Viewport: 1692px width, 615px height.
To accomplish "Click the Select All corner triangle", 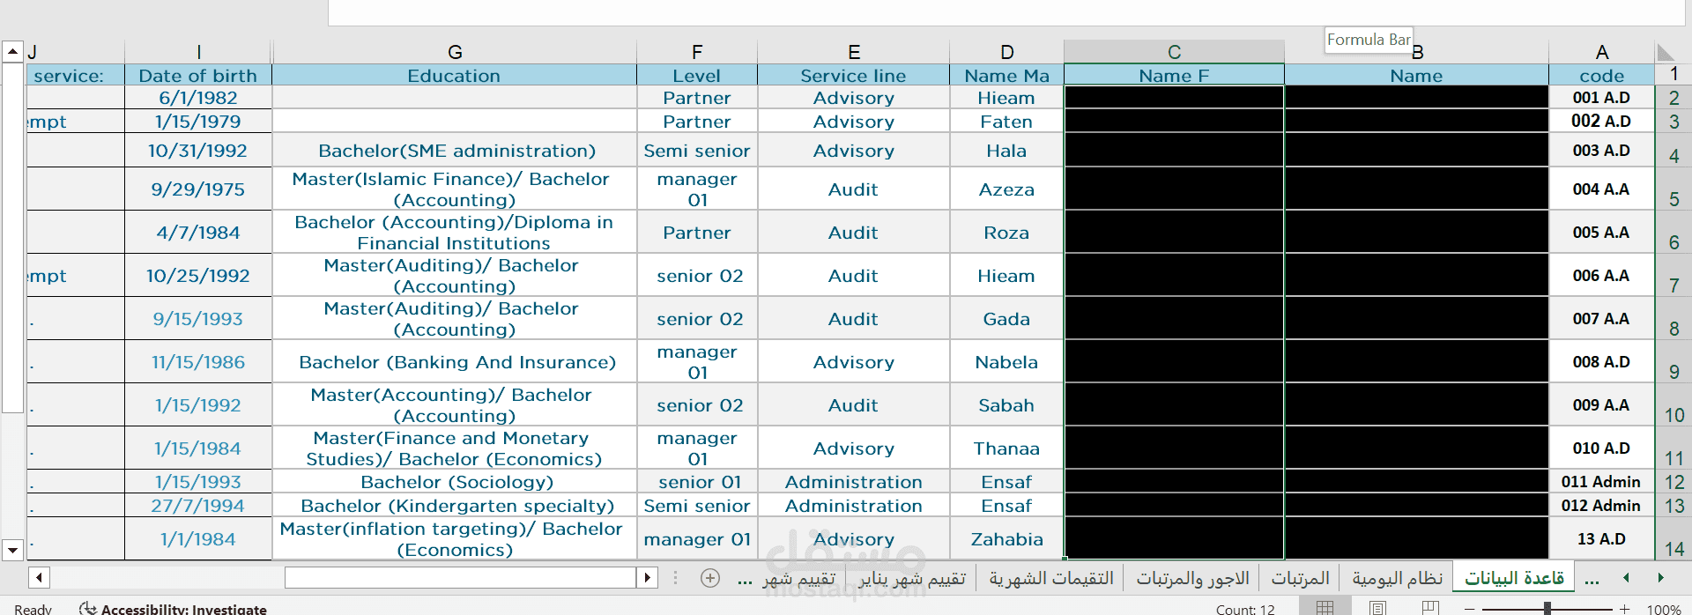I will coord(1665,52).
